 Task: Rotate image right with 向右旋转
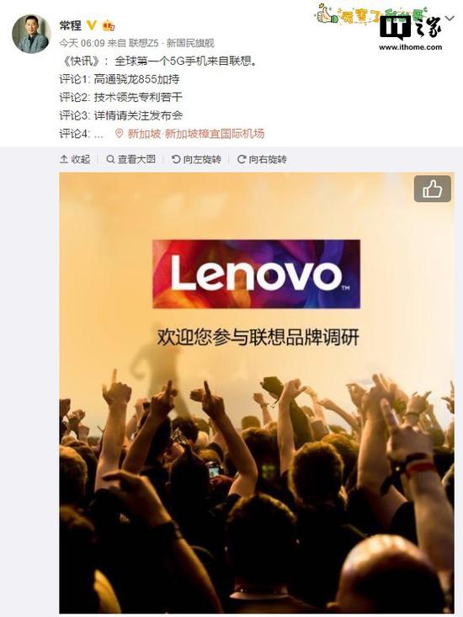pos(262,159)
